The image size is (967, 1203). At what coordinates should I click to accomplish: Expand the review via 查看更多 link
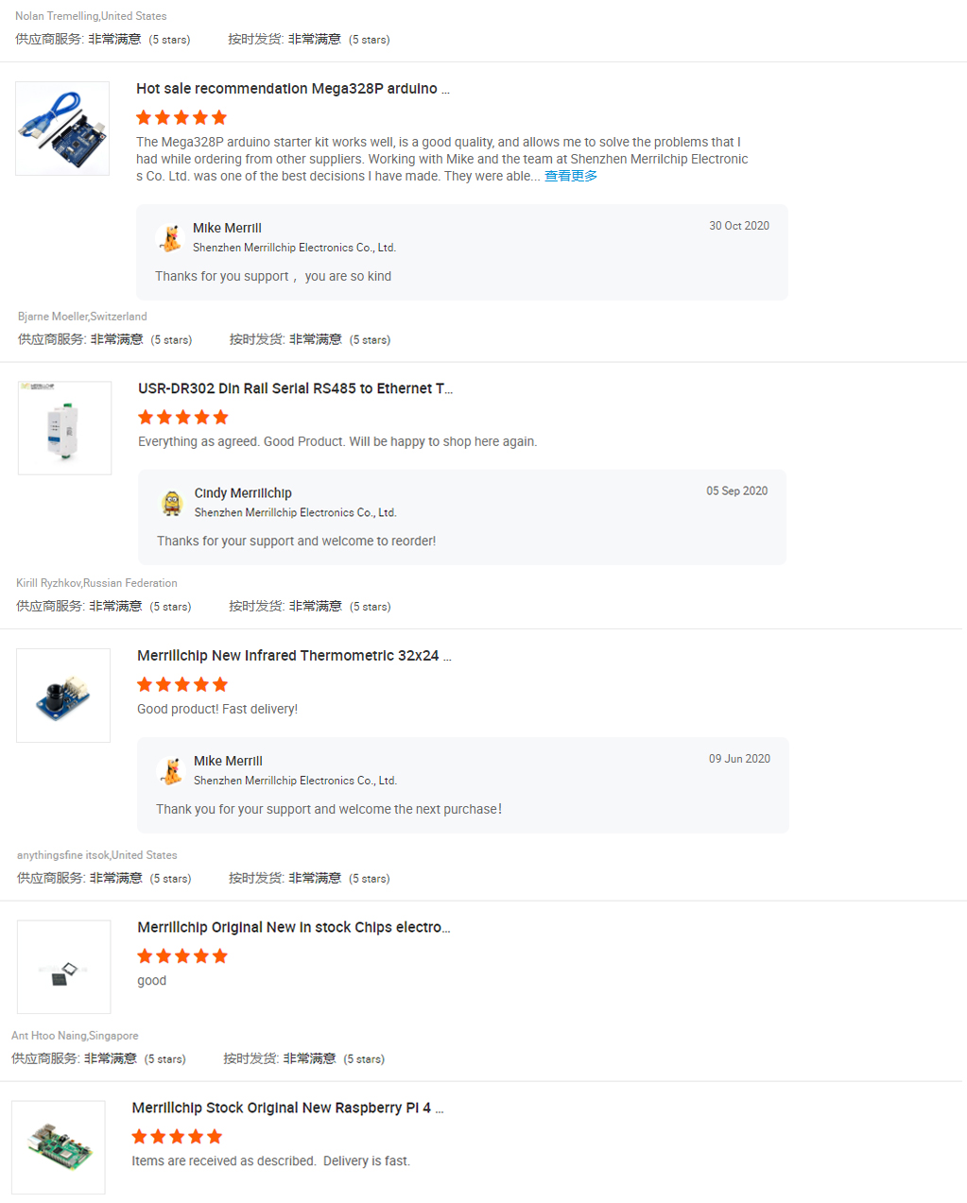(571, 176)
